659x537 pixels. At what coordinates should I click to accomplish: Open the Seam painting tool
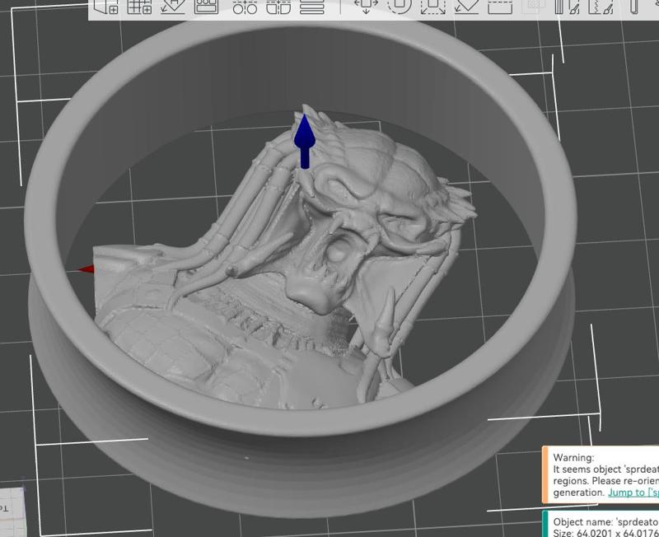pyautogui.click(x=601, y=7)
